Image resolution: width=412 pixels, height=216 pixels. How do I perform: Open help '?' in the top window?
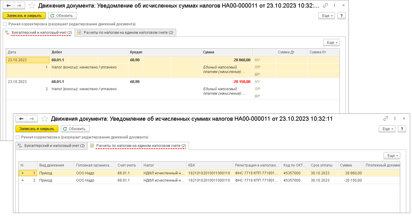[x=341, y=16]
